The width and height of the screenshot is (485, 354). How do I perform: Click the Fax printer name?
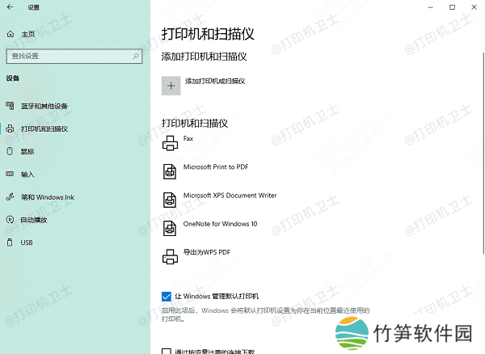188,138
